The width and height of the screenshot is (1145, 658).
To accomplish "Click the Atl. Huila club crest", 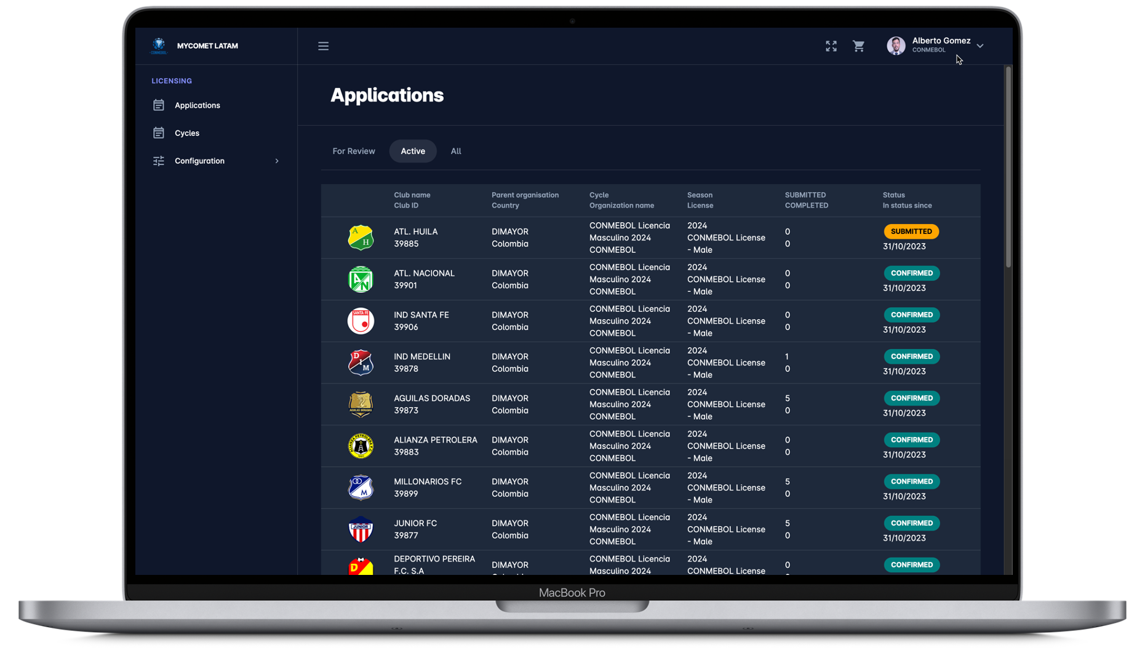I will point(361,238).
